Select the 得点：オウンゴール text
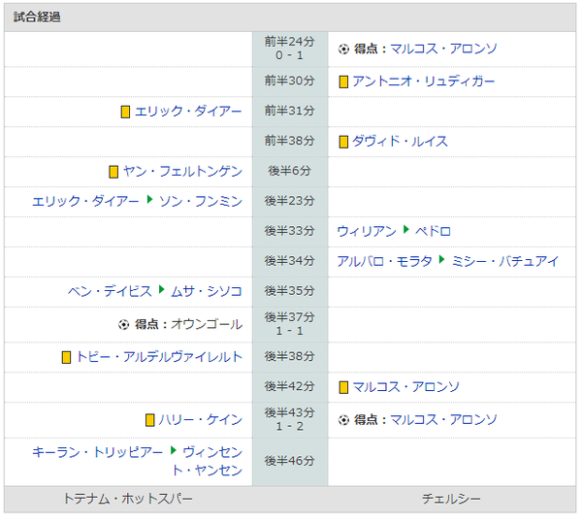This screenshot has height=522, width=582. pos(188,324)
